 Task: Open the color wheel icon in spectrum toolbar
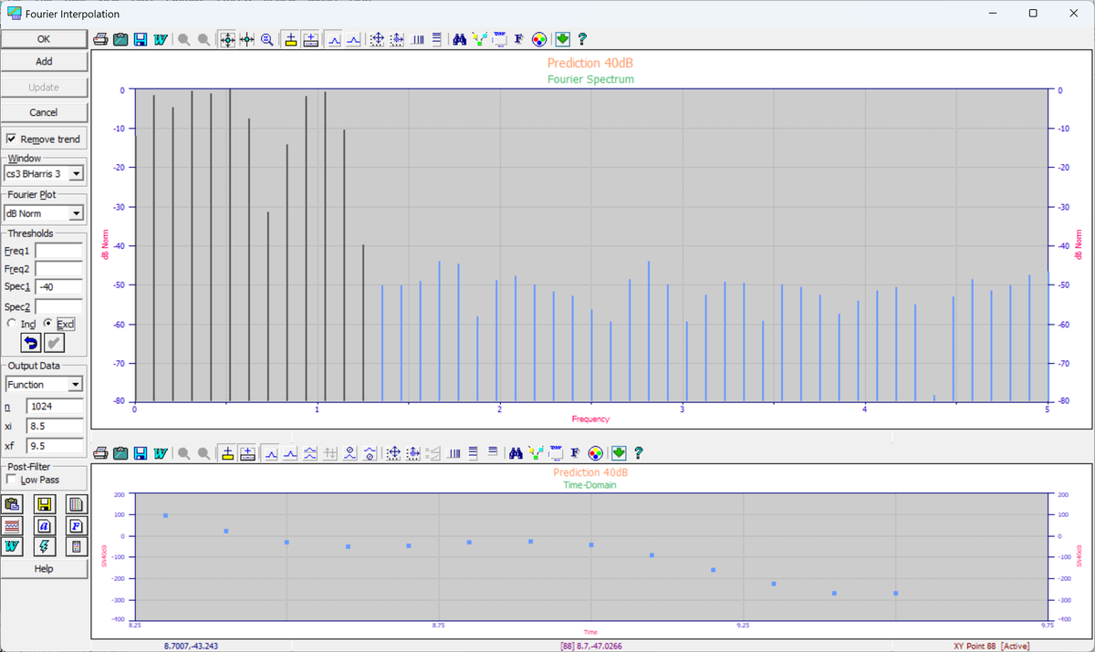click(x=539, y=40)
